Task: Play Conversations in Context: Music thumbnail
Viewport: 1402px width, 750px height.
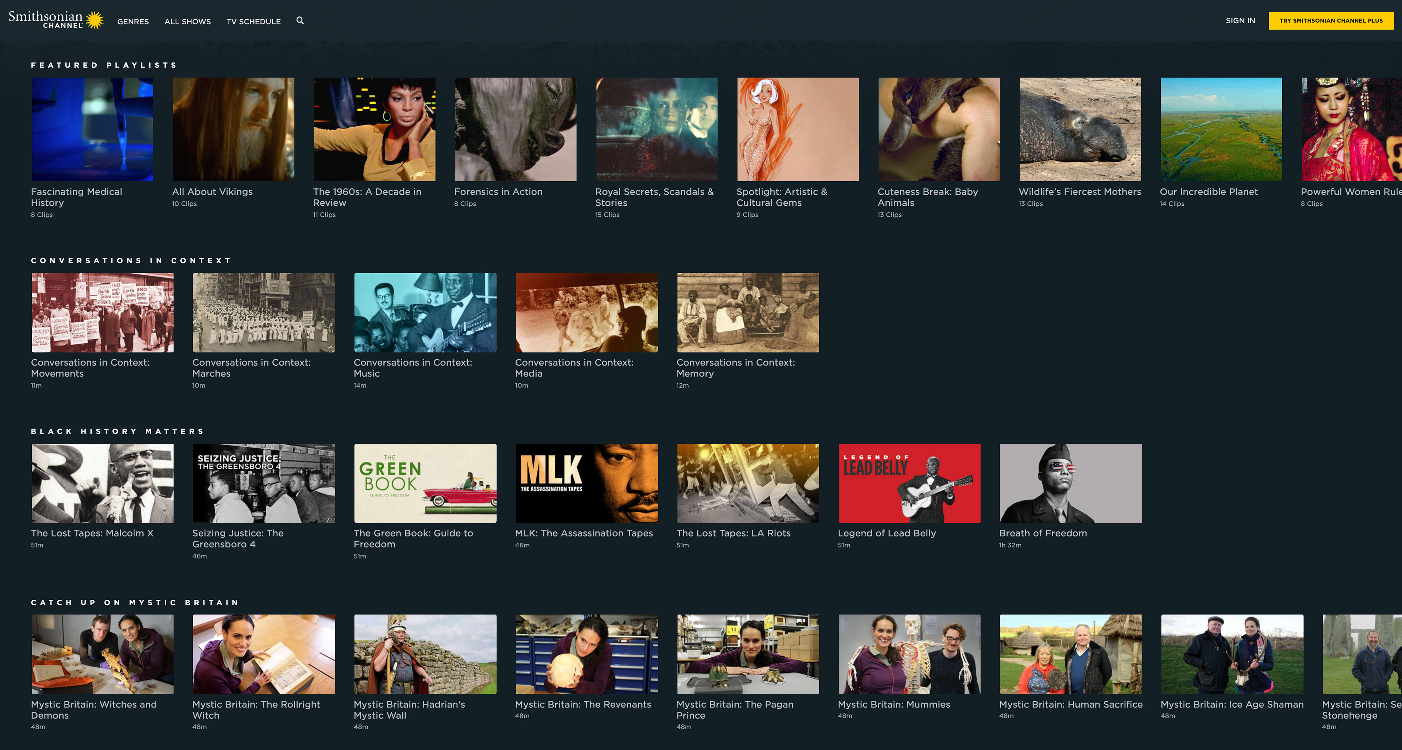Action: click(x=426, y=313)
